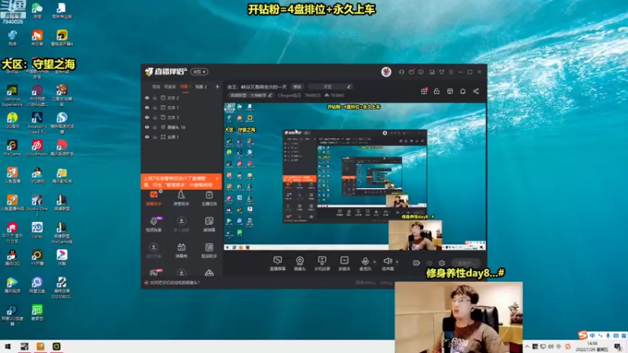
Task: Open customer service headset icon
Action: [401, 72]
